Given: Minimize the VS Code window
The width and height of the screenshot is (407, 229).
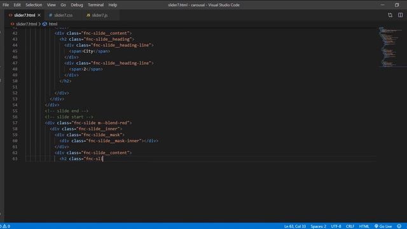Looking at the screenshot, I should click(x=383, y=5).
